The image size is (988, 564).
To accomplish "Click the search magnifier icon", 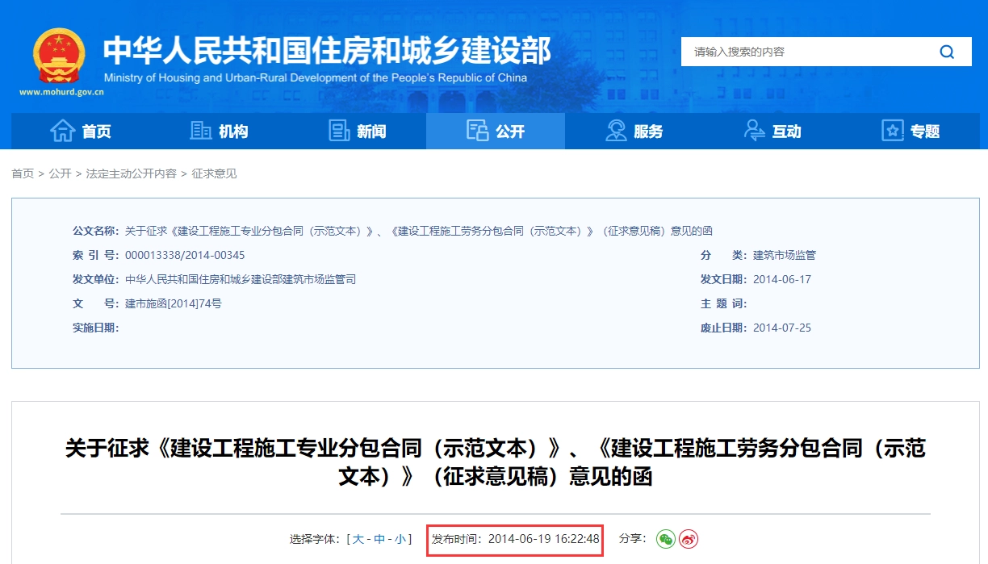I will [947, 52].
